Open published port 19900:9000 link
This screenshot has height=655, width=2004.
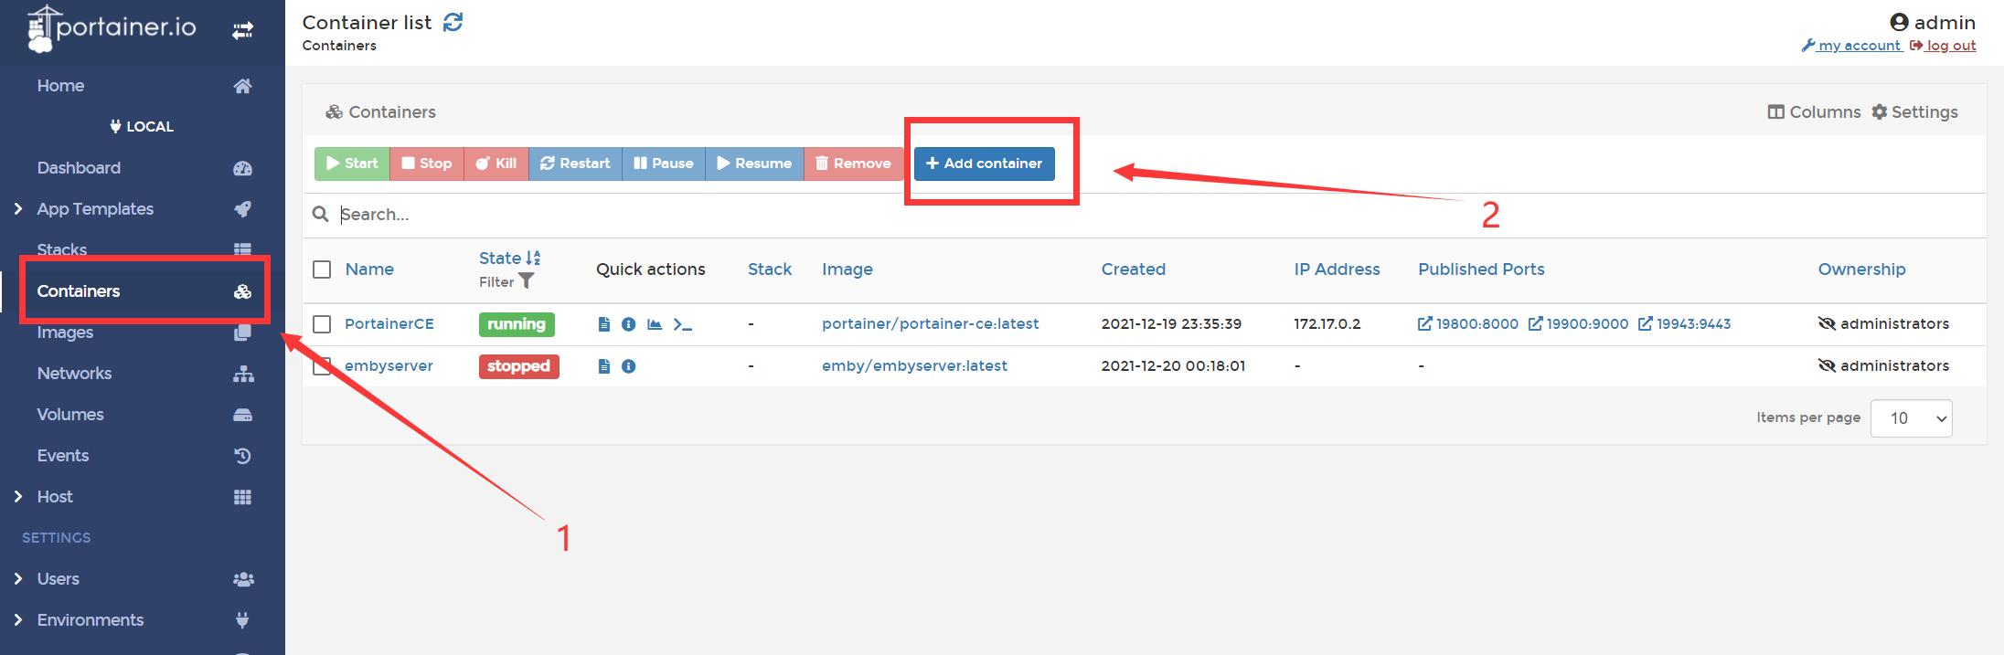coord(1579,324)
